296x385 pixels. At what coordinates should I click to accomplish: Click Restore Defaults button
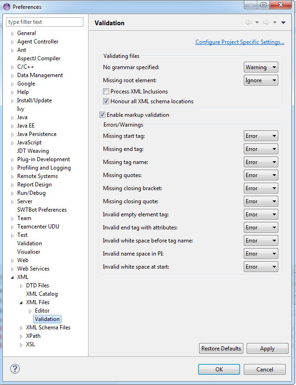(221, 349)
